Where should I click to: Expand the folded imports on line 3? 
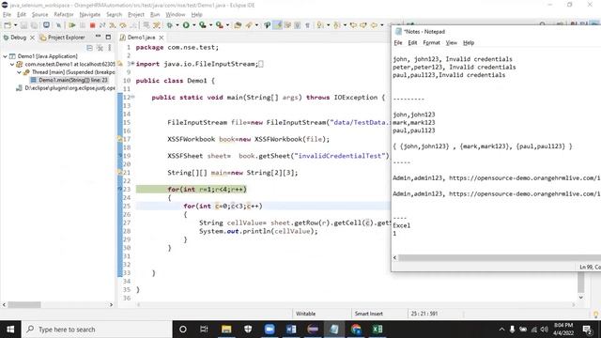tap(132, 64)
